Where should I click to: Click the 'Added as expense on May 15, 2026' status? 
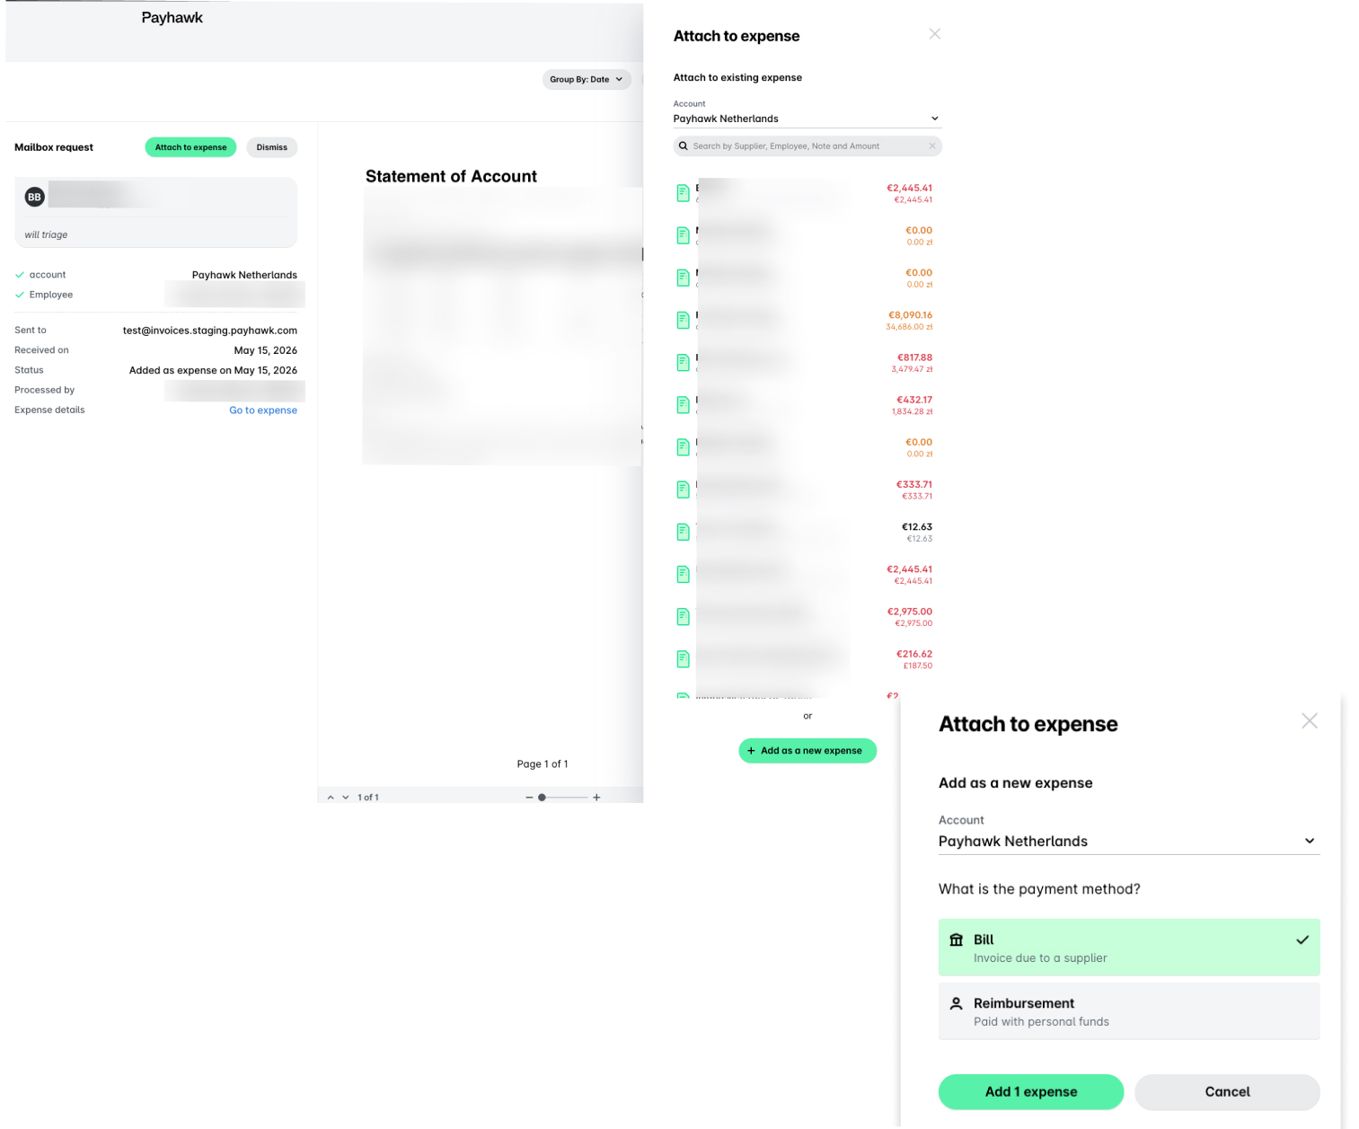pos(213,370)
